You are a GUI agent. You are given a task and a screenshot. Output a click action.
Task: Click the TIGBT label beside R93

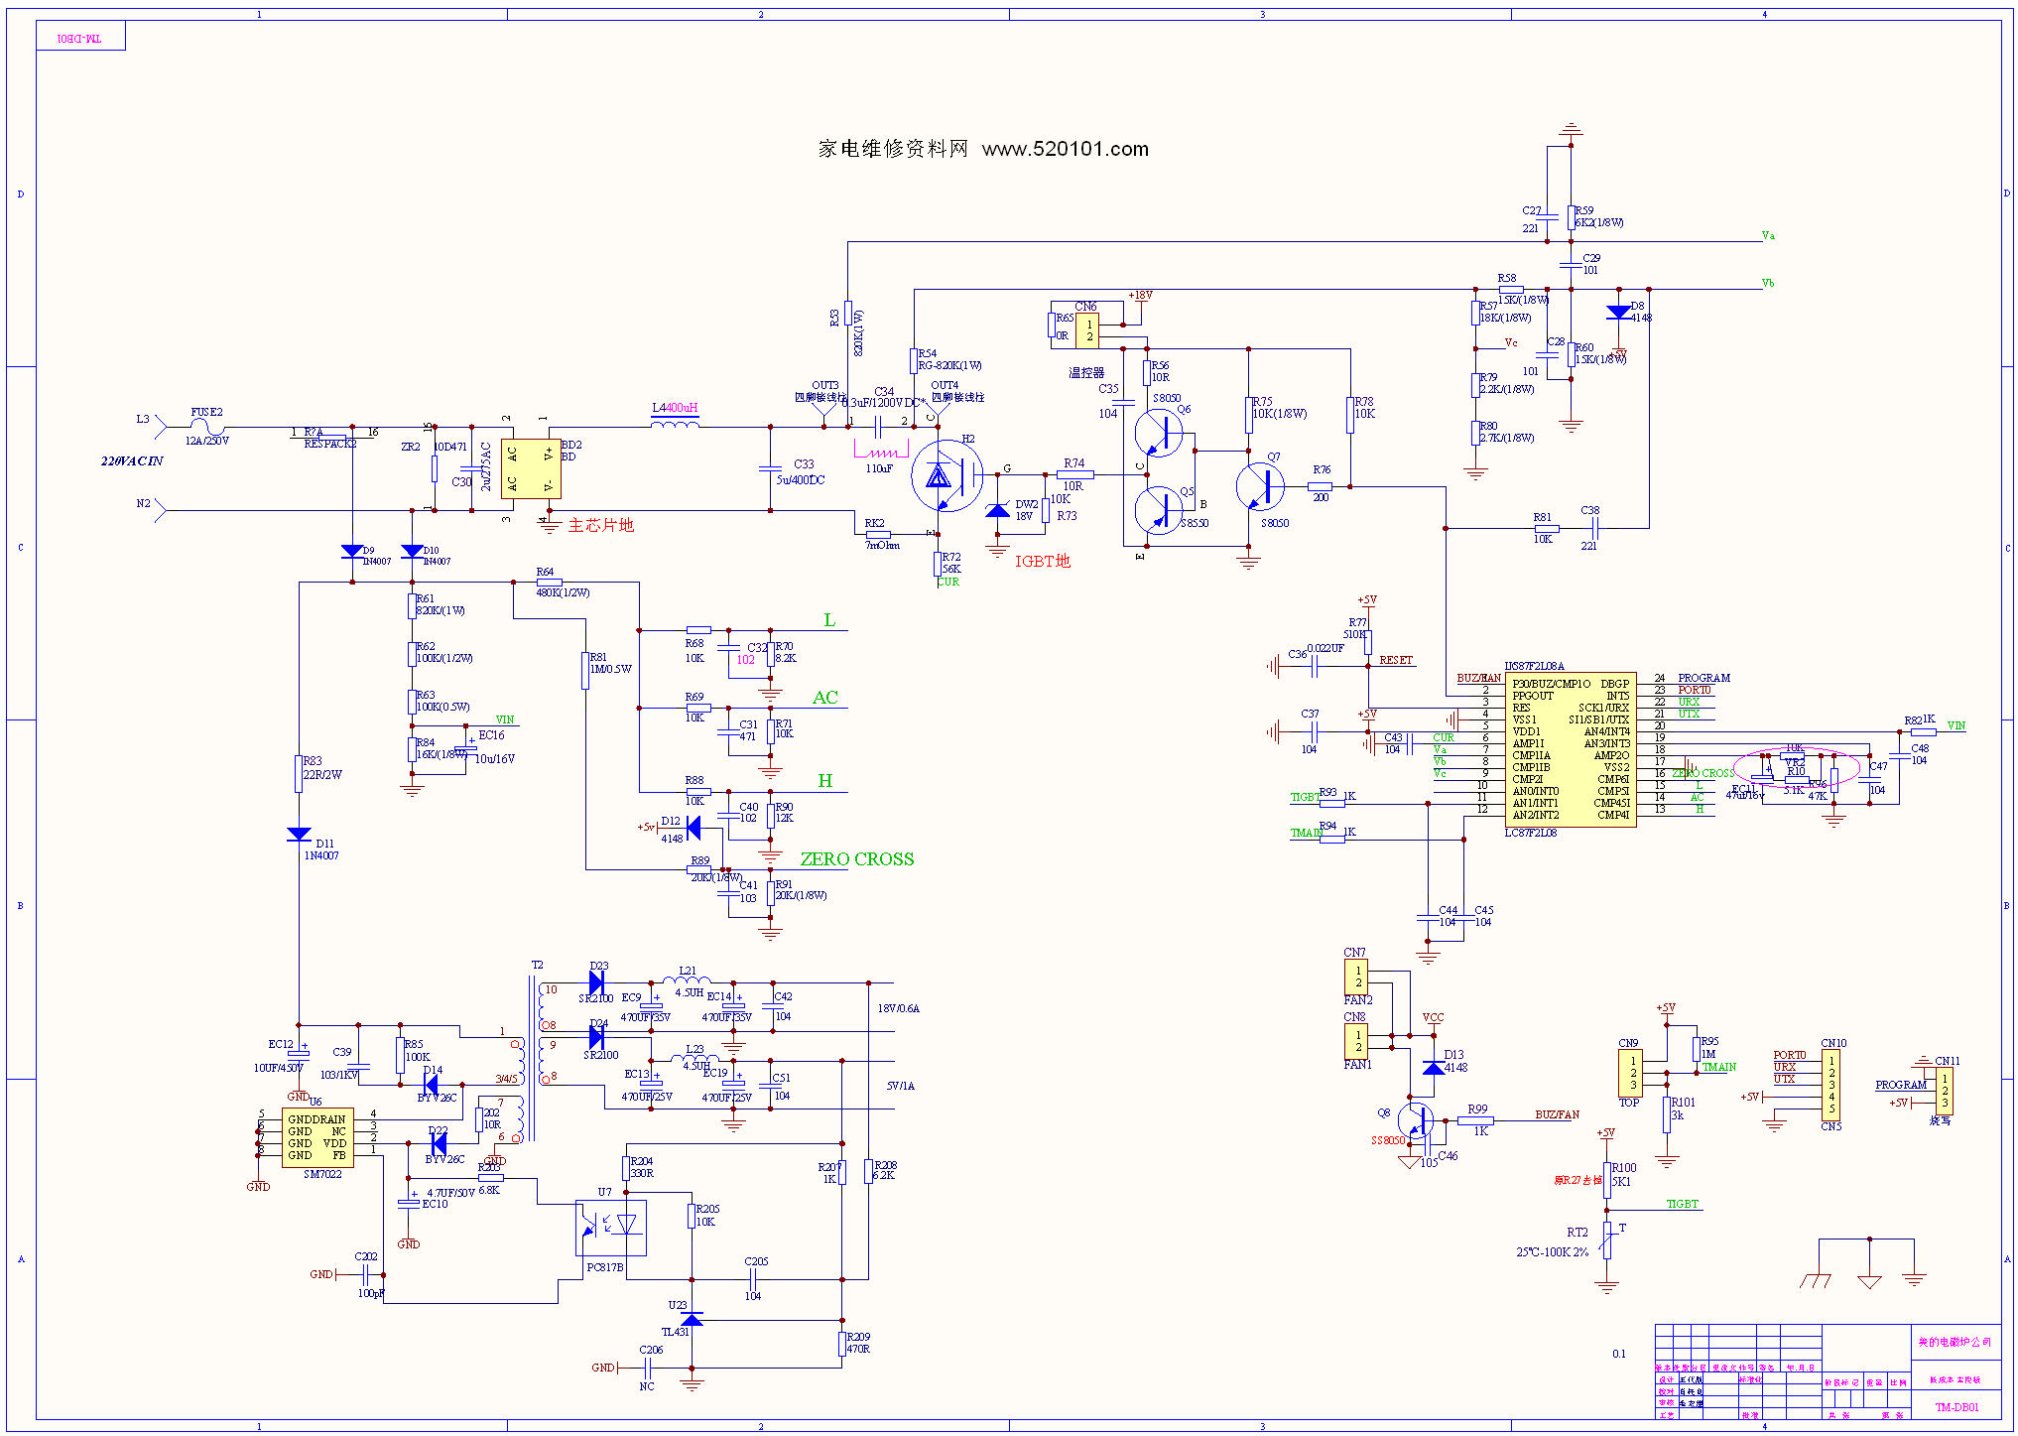tap(1305, 797)
